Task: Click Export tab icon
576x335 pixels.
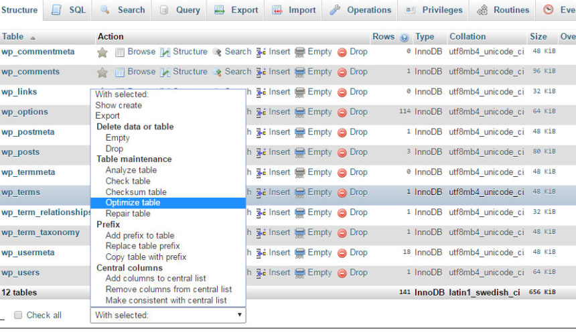Action: (x=219, y=10)
